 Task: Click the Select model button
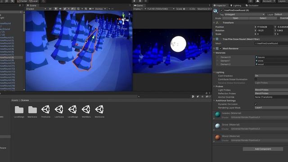tap(263, 18)
